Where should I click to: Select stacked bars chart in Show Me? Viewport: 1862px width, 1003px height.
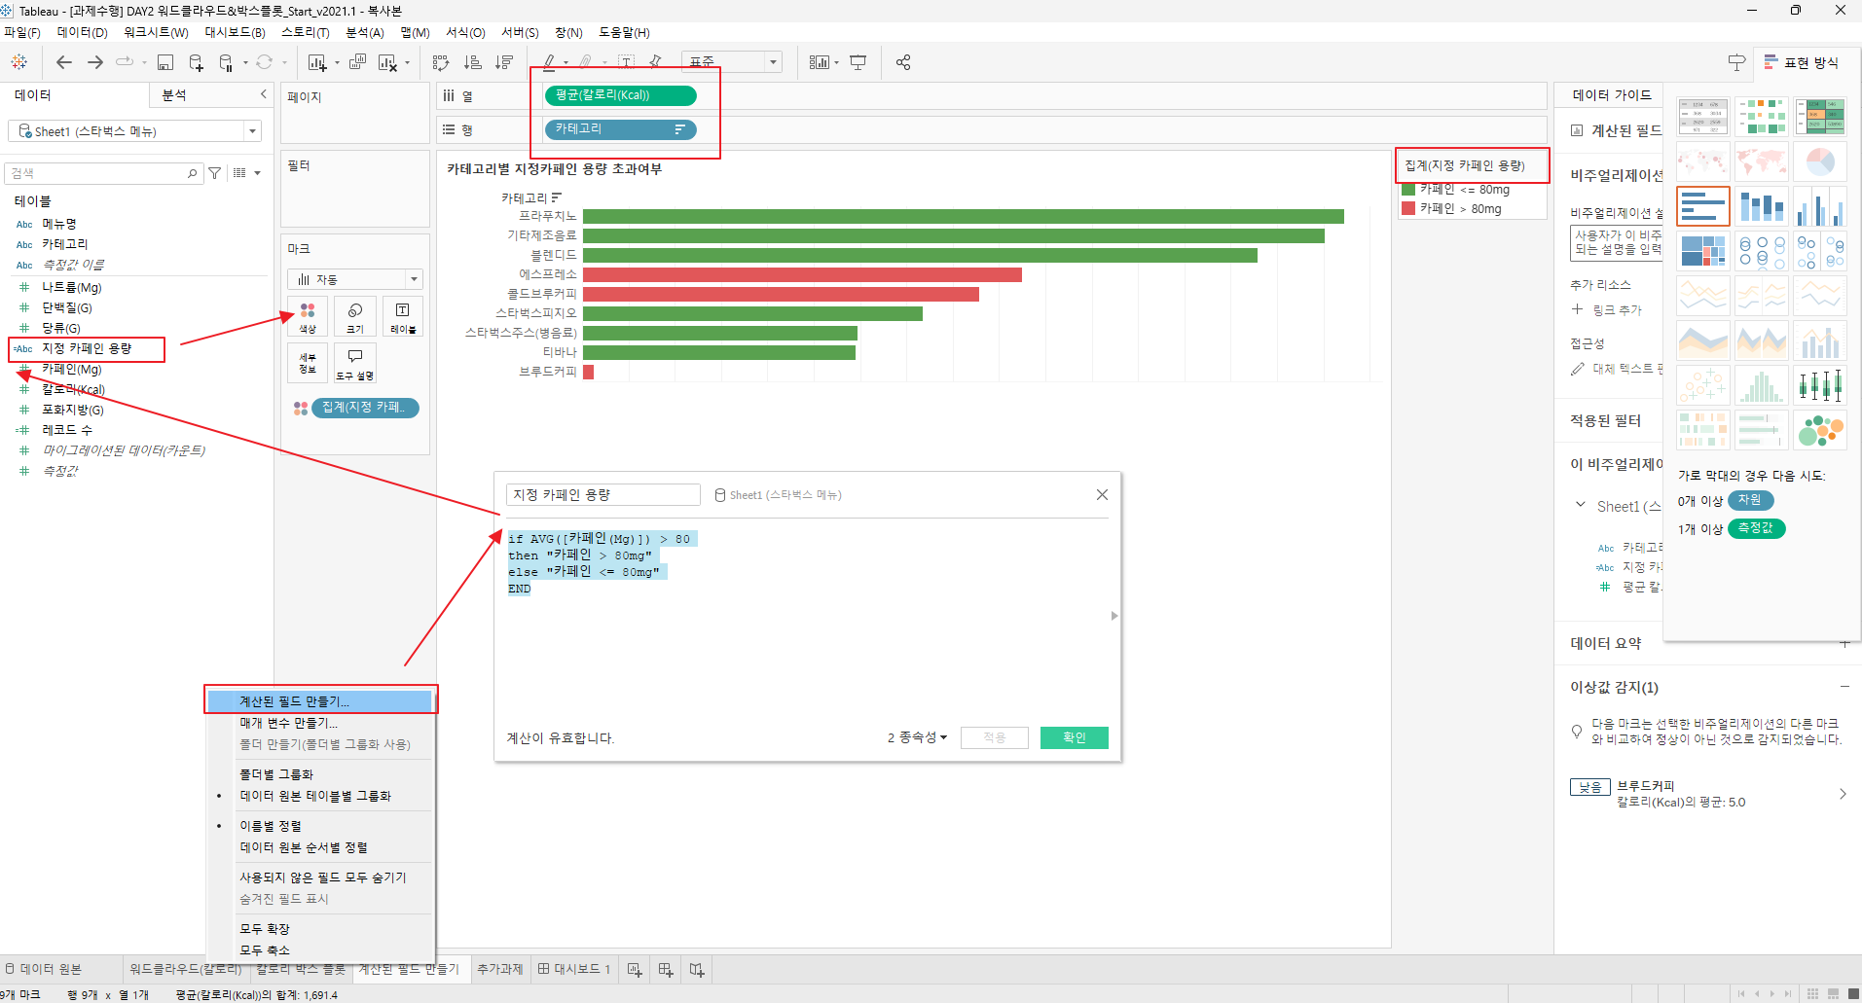[x=1762, y=207]
